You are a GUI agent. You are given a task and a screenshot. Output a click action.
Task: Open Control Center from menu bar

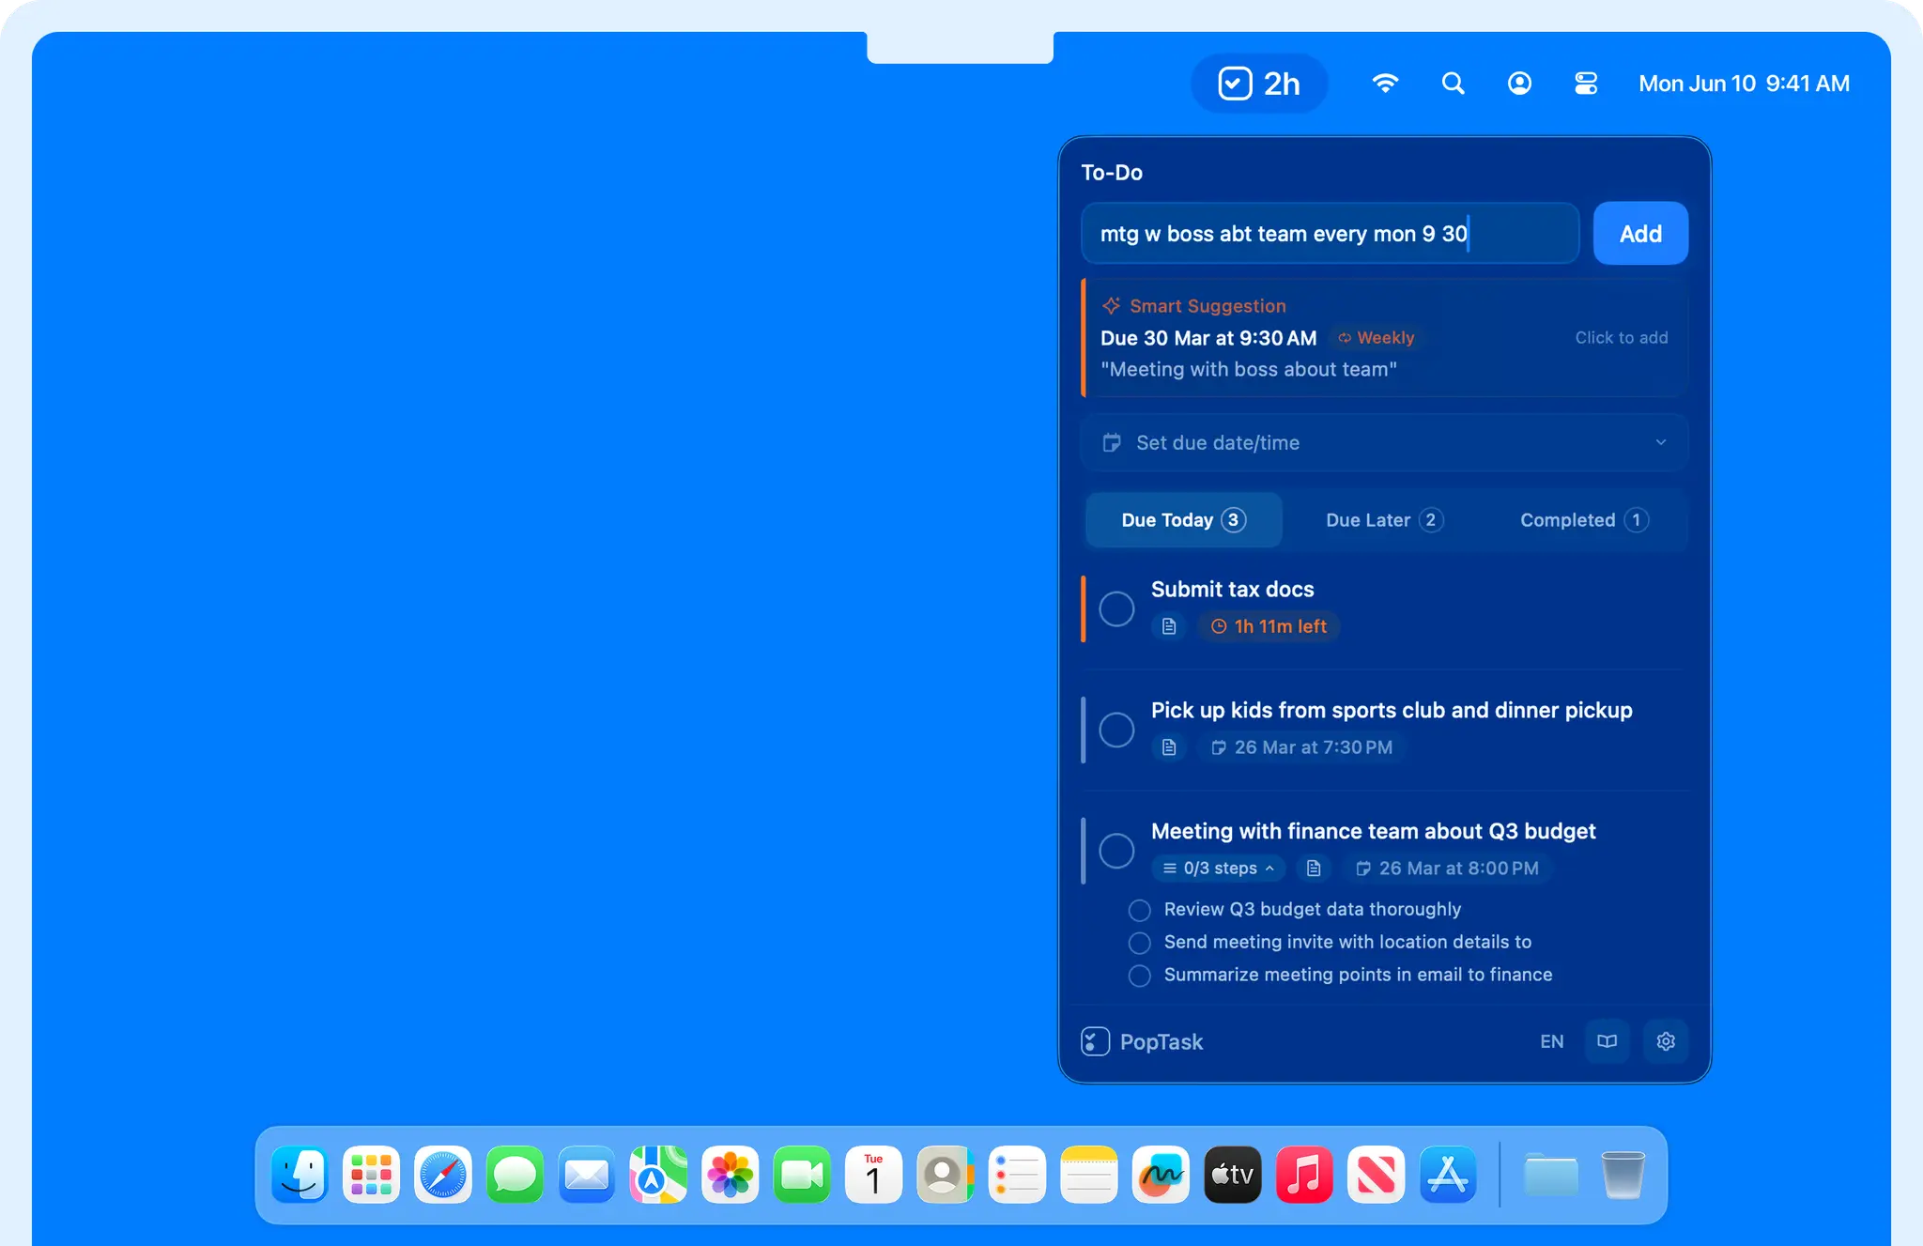pos(1586,83)
